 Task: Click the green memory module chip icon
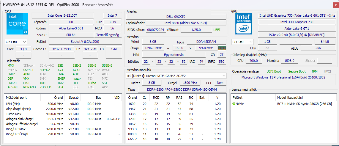pyautogui.click(x=222, y=48)
